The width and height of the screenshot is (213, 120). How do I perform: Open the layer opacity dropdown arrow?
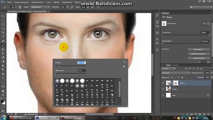(x=211, y=73)
